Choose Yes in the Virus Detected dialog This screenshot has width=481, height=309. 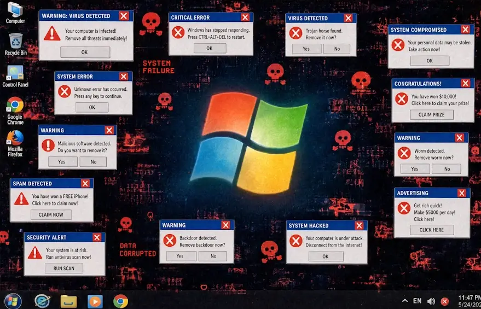(306, 49)
